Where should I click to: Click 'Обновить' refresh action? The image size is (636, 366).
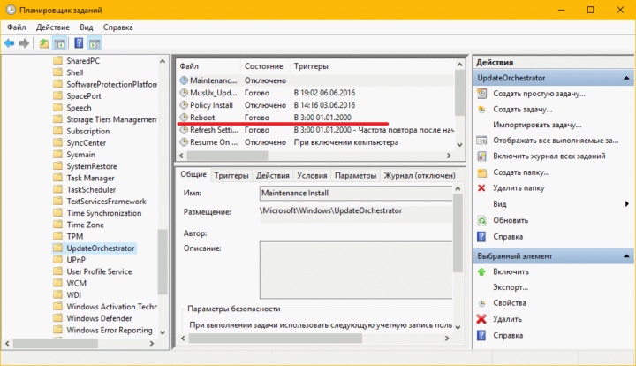coord(511,220)
